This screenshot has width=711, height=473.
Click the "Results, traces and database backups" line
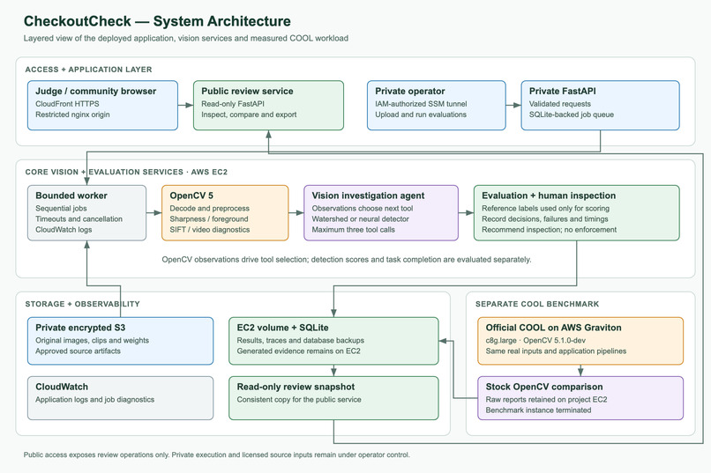pyautogui.click(x=300, y=341)
